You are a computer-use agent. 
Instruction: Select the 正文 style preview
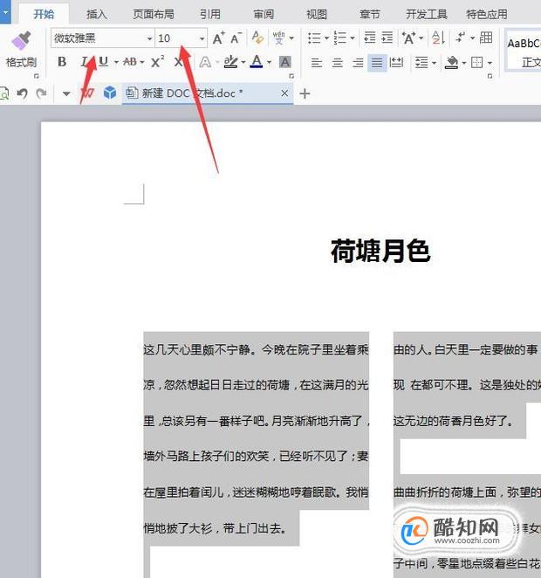click(524, 51)
